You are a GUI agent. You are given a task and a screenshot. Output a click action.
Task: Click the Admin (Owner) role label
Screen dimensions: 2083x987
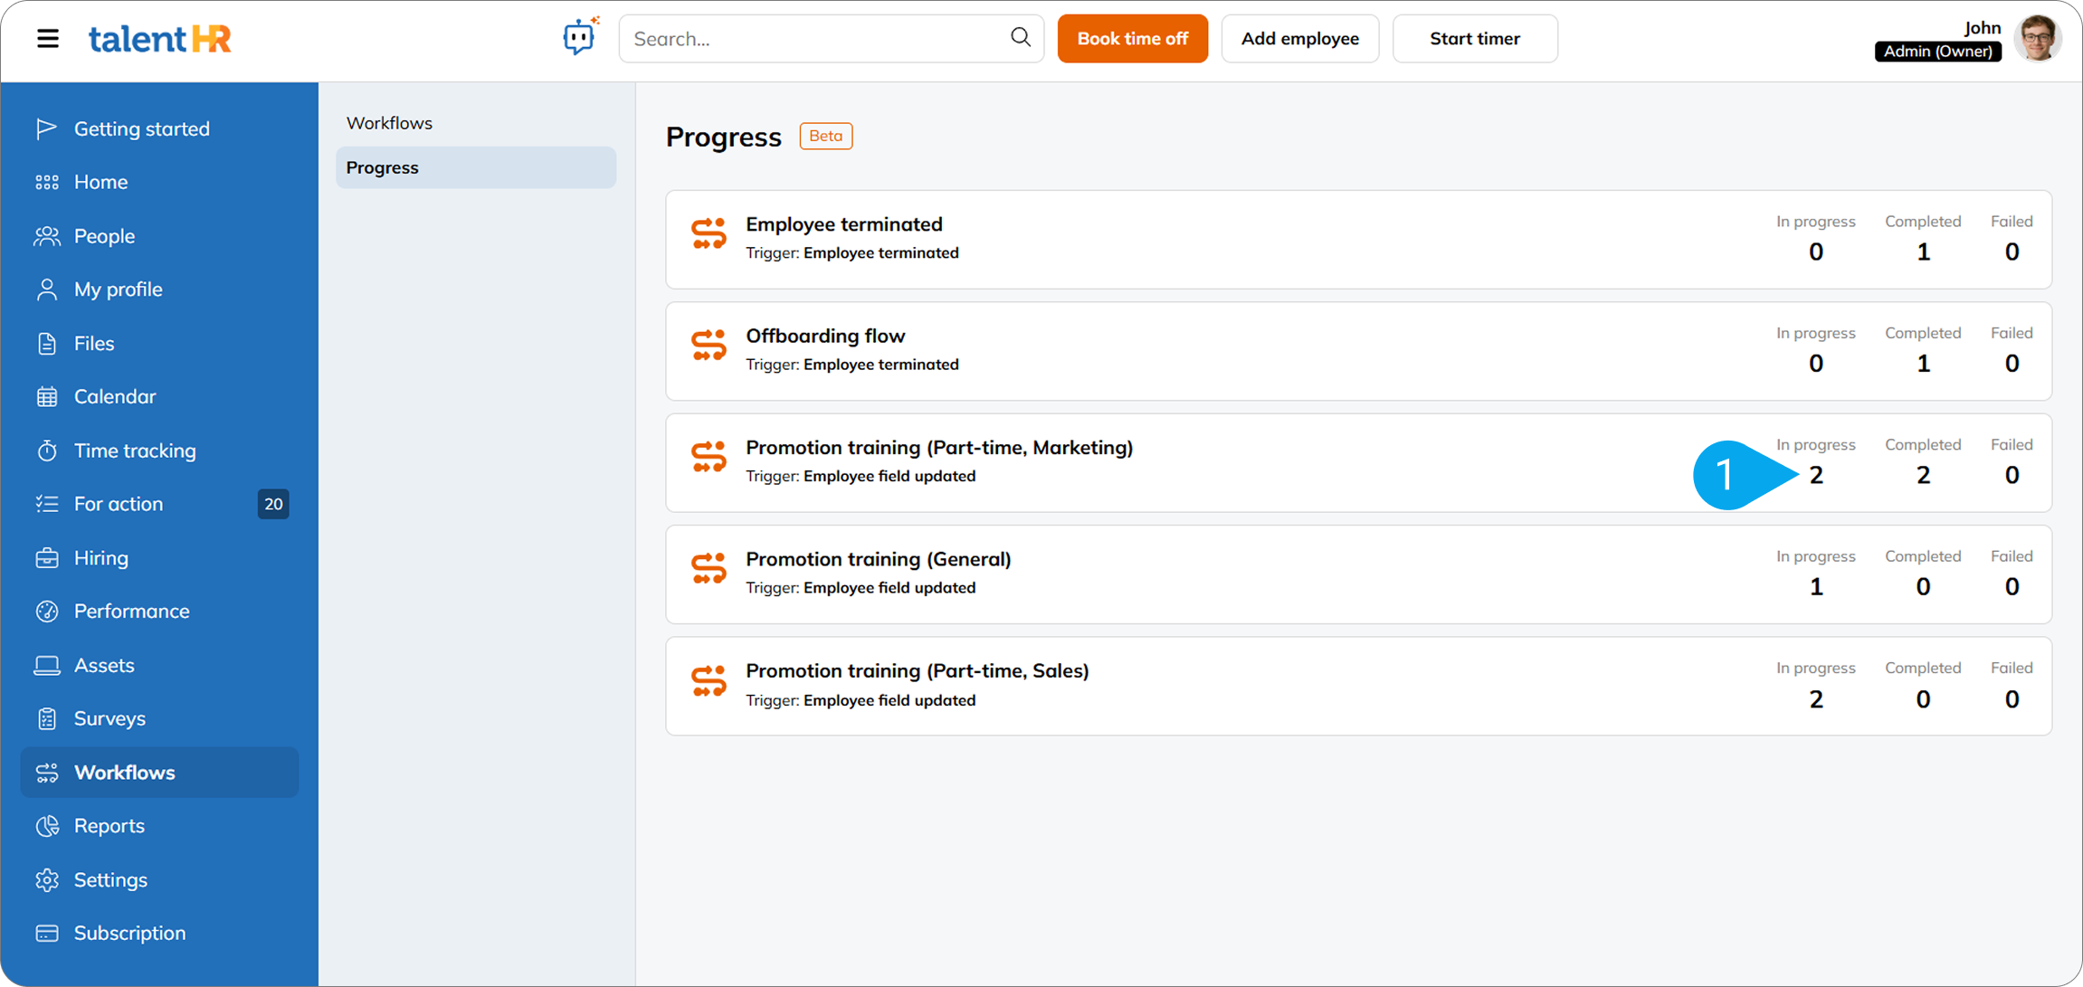coord(1937,52)
